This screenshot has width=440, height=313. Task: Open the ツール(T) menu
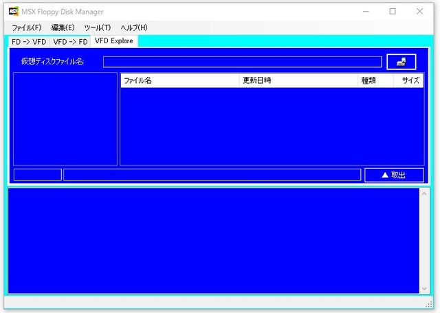pyautogui.click(x=98, y=27)
